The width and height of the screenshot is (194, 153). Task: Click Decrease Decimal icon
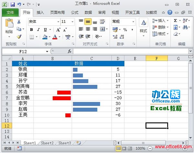pyautogui.click(x=122, y=37)
